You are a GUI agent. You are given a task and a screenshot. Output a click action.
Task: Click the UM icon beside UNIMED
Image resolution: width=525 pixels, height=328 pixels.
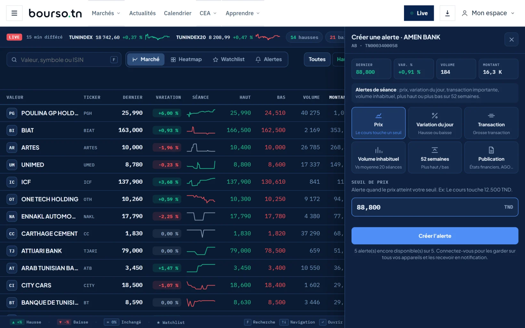tap(12, 165)
